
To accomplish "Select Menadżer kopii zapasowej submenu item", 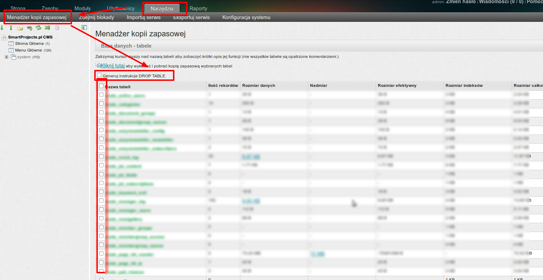I will coord(37,17).
